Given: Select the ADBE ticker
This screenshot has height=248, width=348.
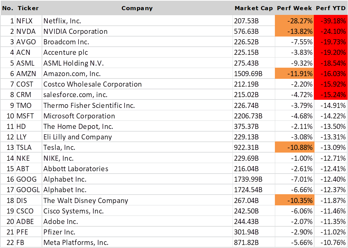Looking at the screenshot, I should [25, 222].
